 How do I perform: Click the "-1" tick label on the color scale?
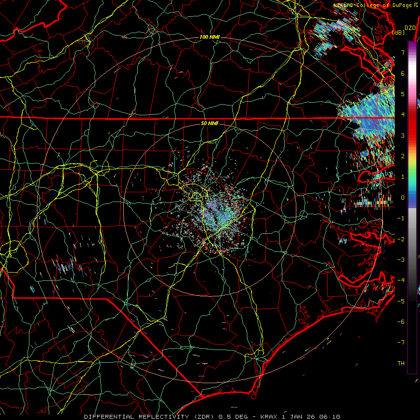tap(401, 218)
